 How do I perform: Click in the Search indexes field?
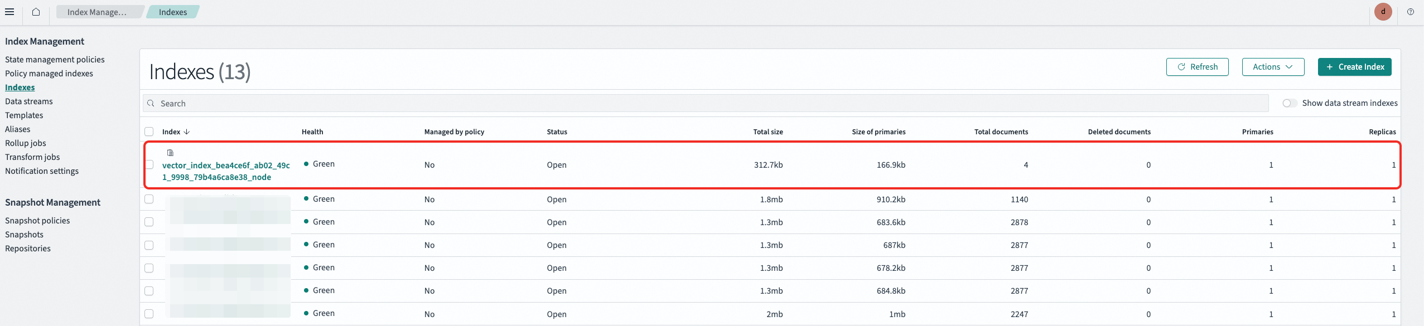click(x=706, y=103)
